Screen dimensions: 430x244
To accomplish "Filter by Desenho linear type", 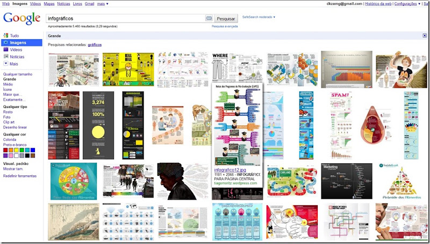I will coord(15,127).
